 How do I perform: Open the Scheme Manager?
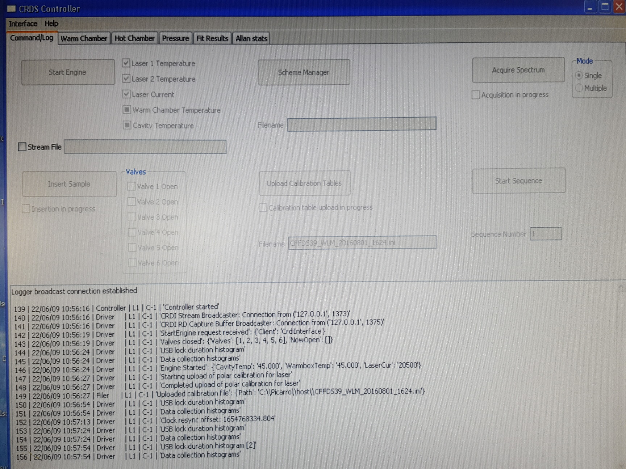coord(304,72)
